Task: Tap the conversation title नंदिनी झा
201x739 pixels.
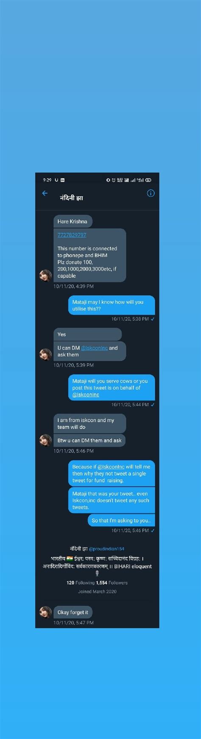Action: tap(71, 198)
